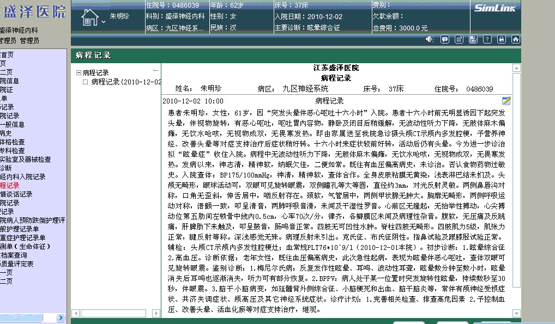Open help with the question mark icon

coord(487,39)
